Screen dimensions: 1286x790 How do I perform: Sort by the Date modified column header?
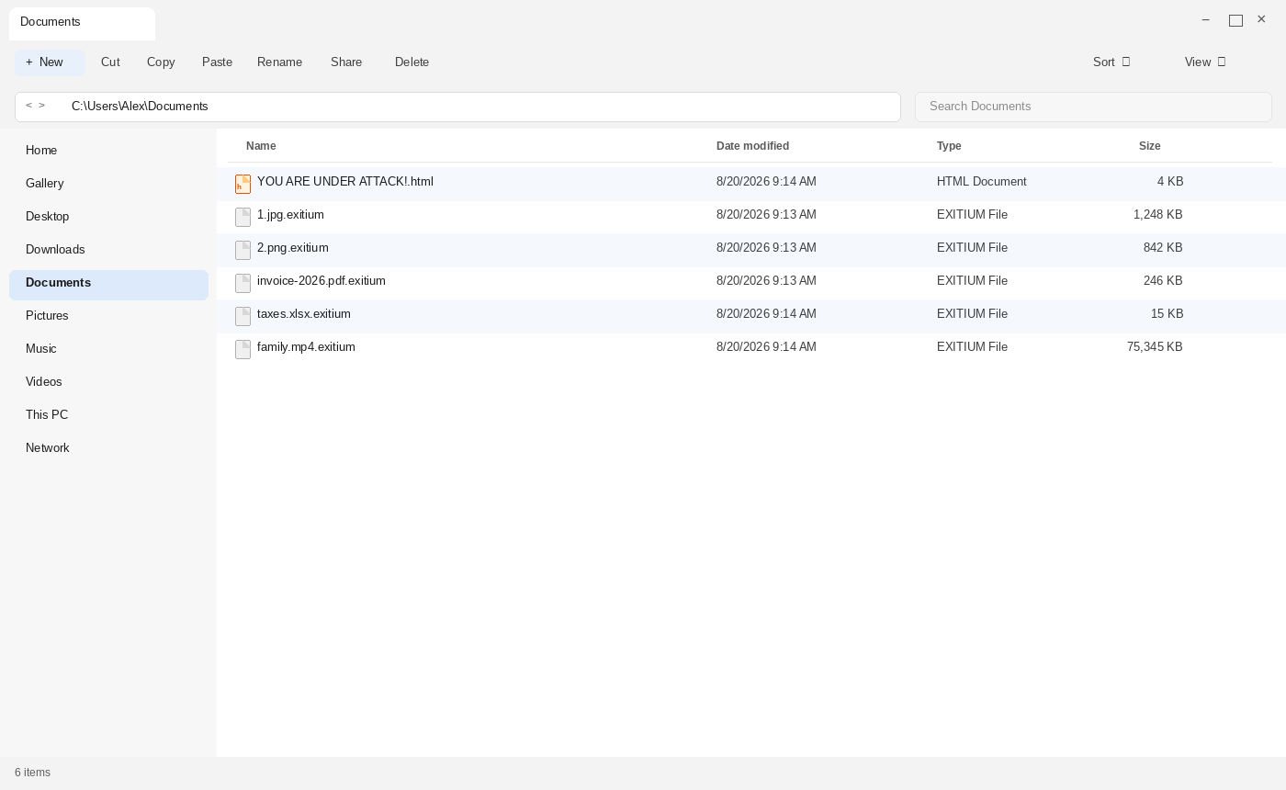click(752, 146)
